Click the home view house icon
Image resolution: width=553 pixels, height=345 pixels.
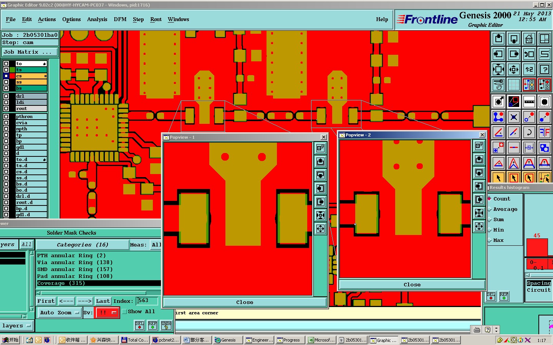coord(529,39)
